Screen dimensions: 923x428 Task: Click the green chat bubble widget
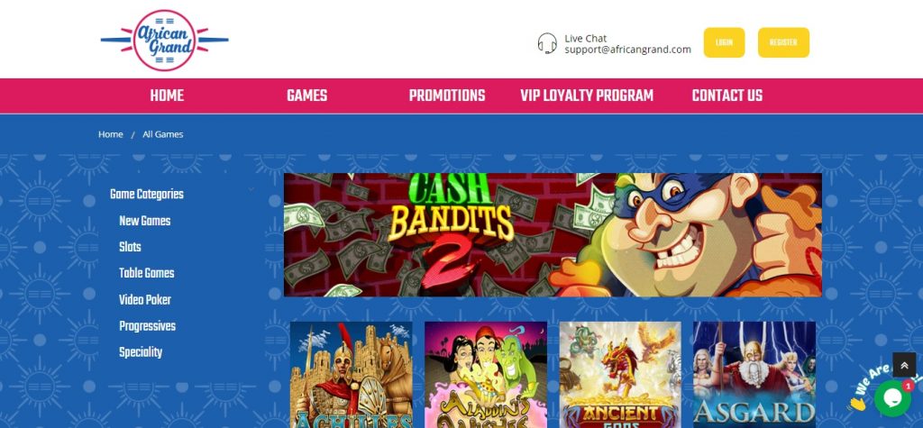click(x=892, y=398)
